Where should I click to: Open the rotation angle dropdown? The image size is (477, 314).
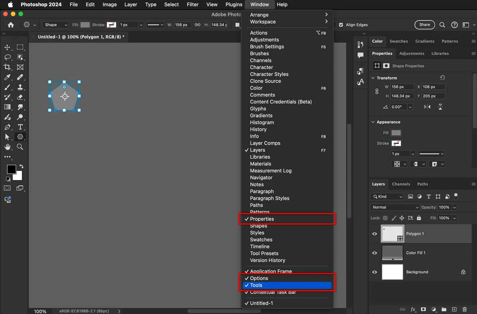(x=410, y=107)
